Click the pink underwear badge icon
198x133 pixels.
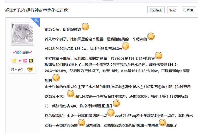click(x=20, y=61)
